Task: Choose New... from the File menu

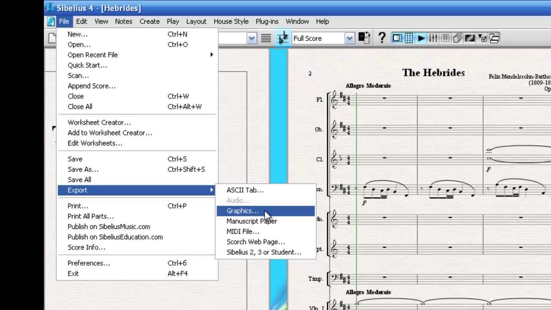Action: (137, 34)
